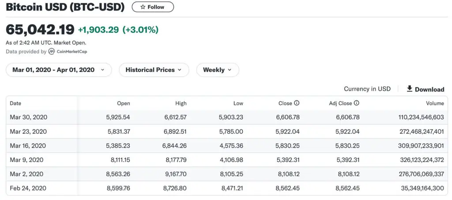
Task: Click the download arrow icon
Action: 409,89
